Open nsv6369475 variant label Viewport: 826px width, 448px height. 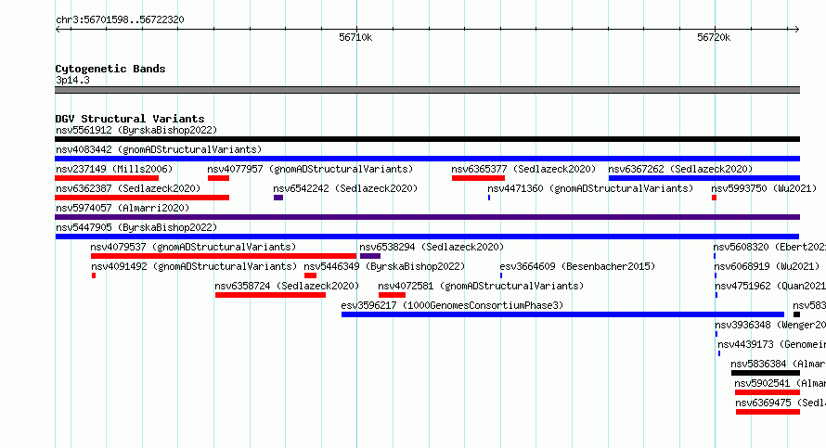pos(781,403)
